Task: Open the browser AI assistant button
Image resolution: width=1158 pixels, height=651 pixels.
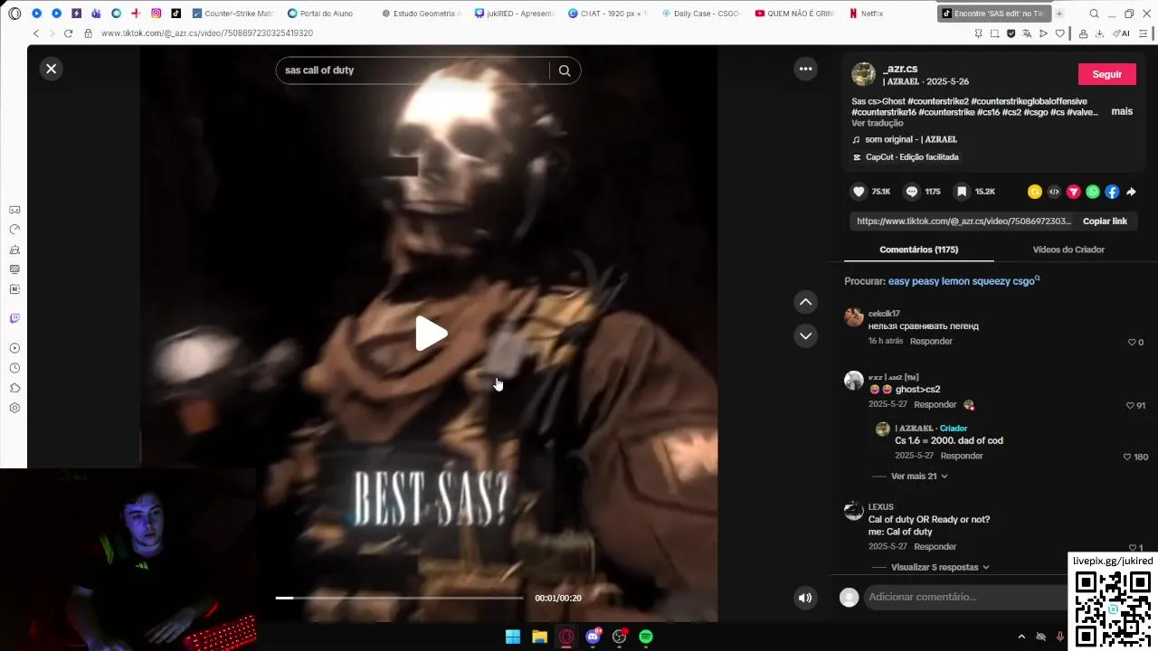Action: (x=1122, y=33)
